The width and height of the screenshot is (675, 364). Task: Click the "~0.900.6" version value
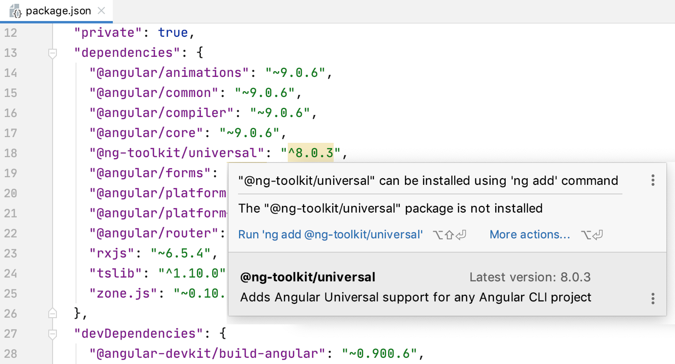click(x=380, y=353)
